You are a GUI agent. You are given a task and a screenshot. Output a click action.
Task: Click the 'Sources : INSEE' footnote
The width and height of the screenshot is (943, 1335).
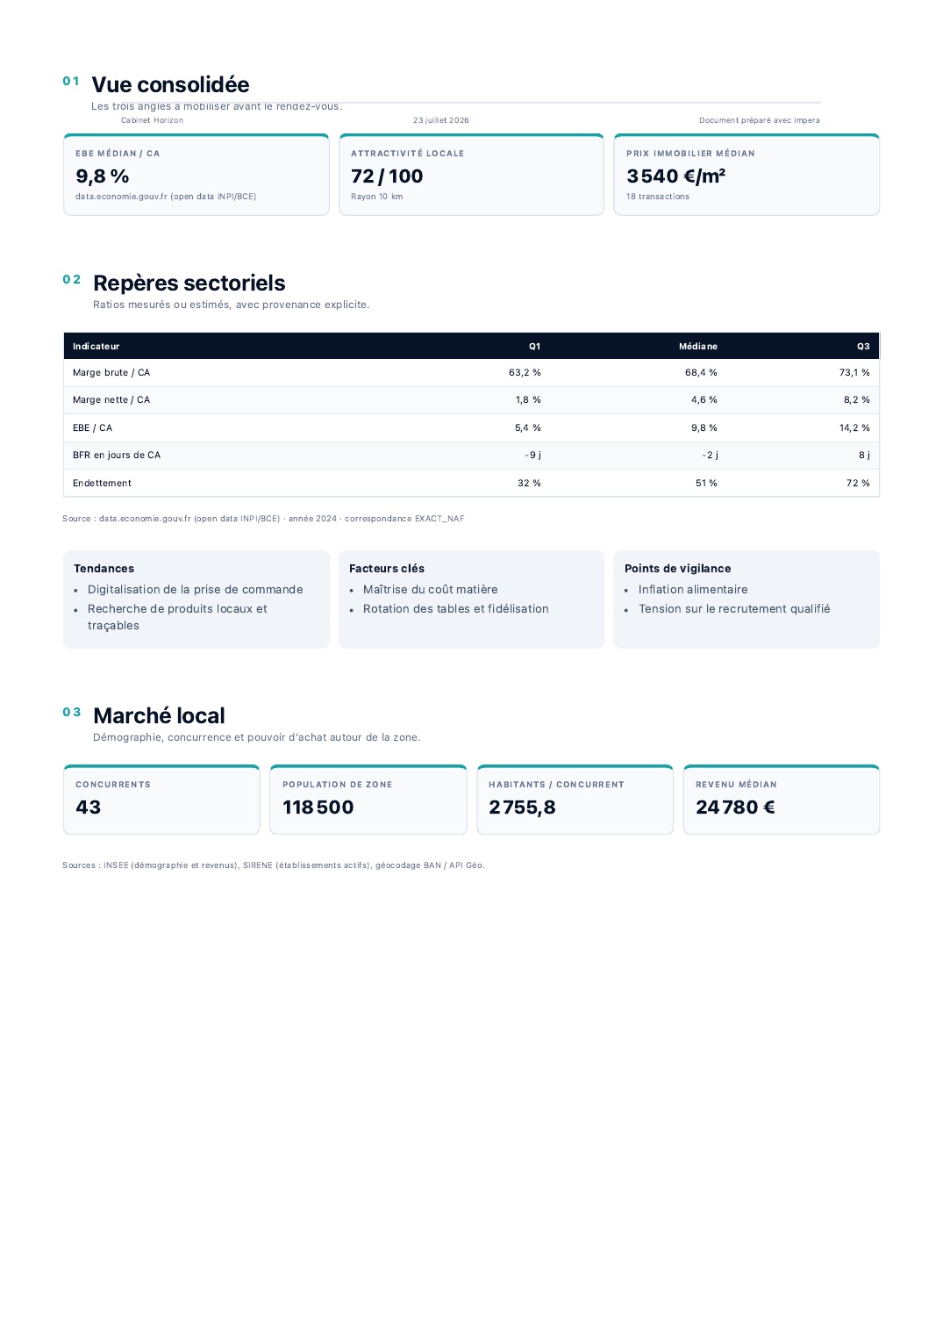point(273,865)
